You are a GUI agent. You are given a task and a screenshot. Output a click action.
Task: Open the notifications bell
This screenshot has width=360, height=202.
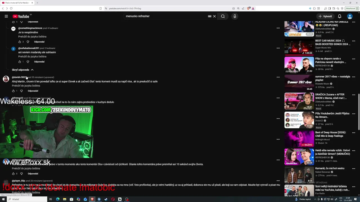click(x=339, y=16)
